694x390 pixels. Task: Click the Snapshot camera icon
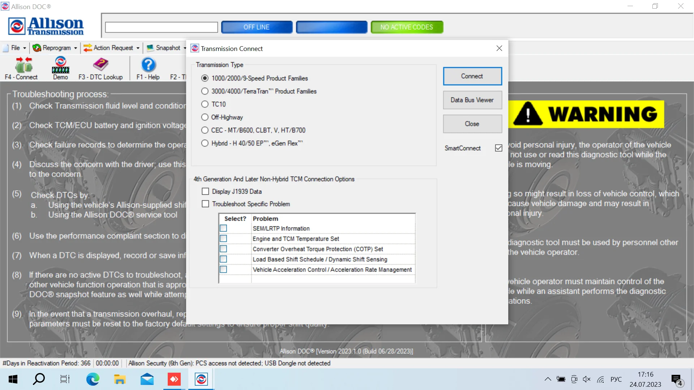coord(150,48)
